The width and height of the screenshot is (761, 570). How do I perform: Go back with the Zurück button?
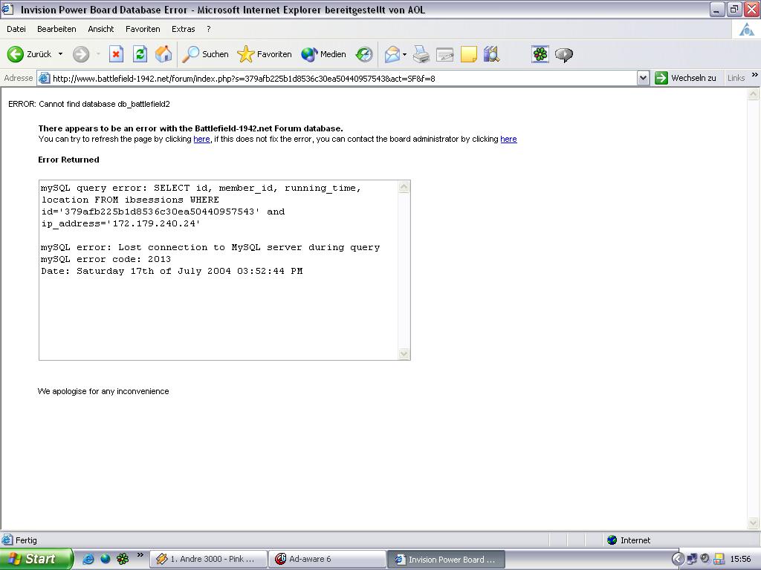tap(29, 54)
